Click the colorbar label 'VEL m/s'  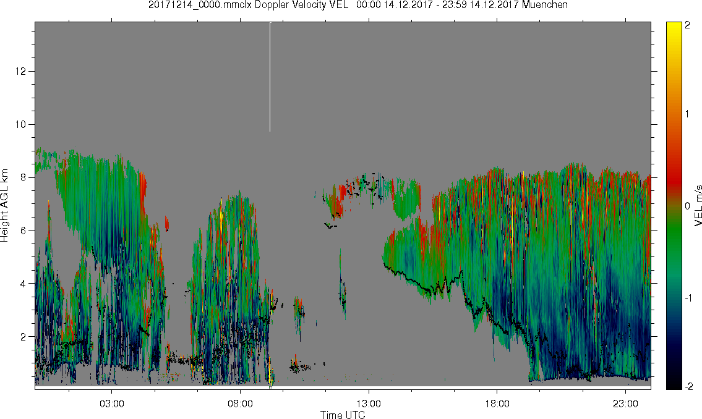coord(698,206)
